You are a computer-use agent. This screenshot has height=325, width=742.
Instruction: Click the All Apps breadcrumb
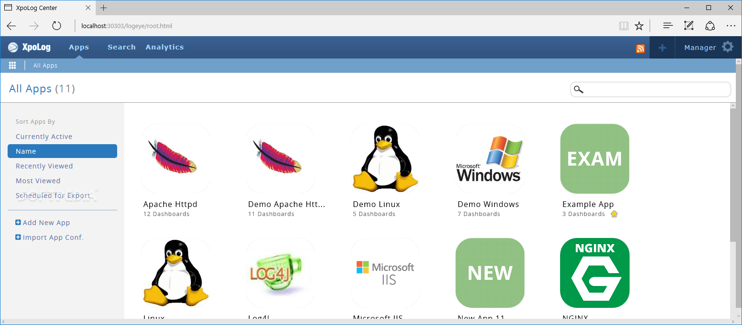click(45, 66)
